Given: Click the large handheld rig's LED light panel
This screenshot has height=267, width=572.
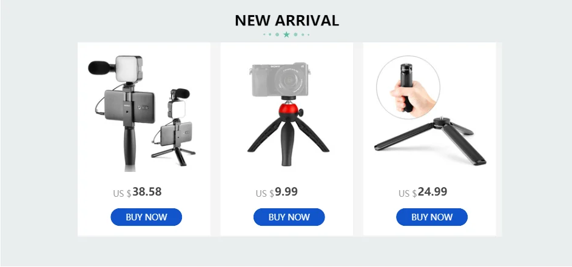Looking at the screenshot, I should 129,68.
